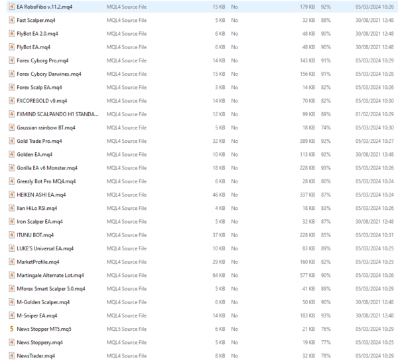Select file name M-Golden Scalper.mq4
This screenshot has height=362, width=398.
(43, 302)
